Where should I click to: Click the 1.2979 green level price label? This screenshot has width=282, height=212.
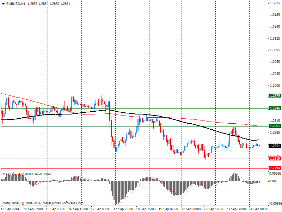275,96
